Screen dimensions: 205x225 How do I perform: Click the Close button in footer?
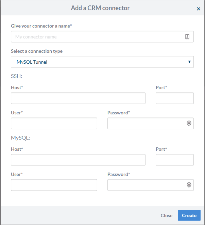tap(167, 215)
